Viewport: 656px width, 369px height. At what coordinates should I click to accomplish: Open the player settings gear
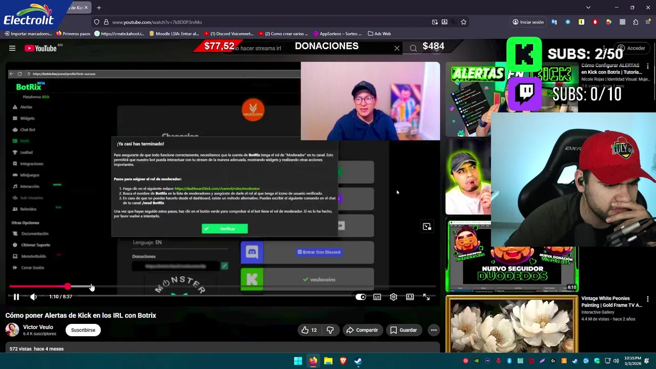tap(394, 297)
